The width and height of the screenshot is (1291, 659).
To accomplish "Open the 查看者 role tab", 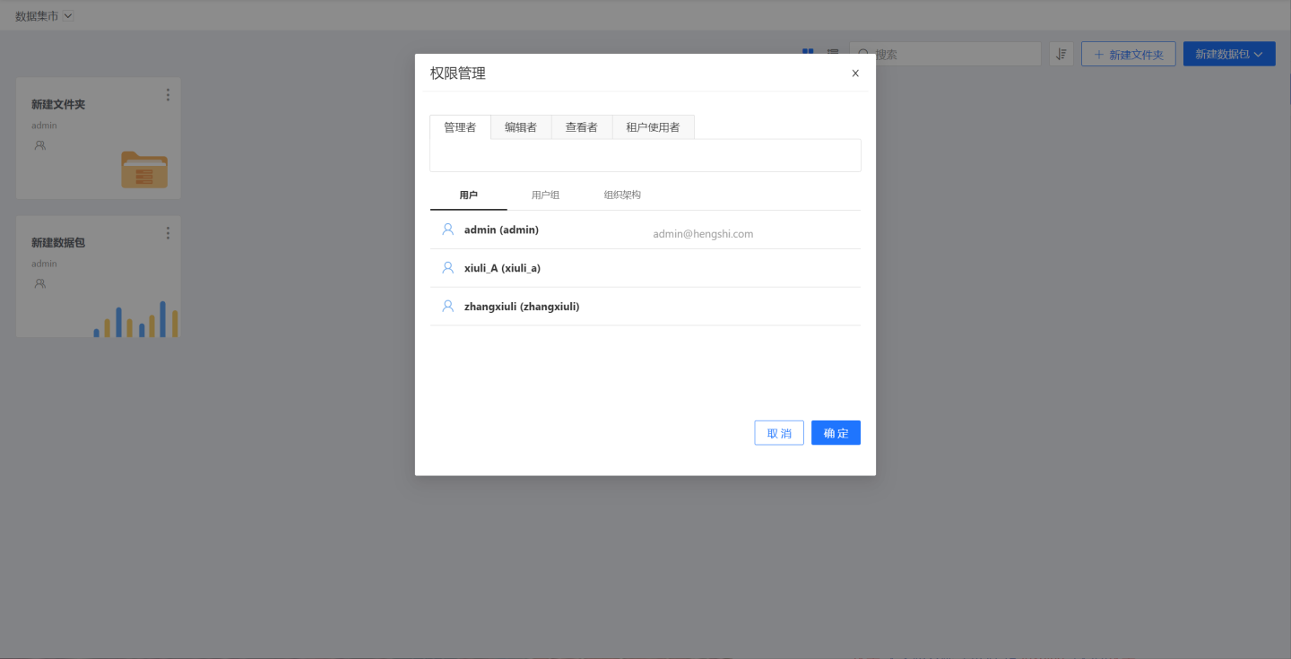I will [581, 127].
